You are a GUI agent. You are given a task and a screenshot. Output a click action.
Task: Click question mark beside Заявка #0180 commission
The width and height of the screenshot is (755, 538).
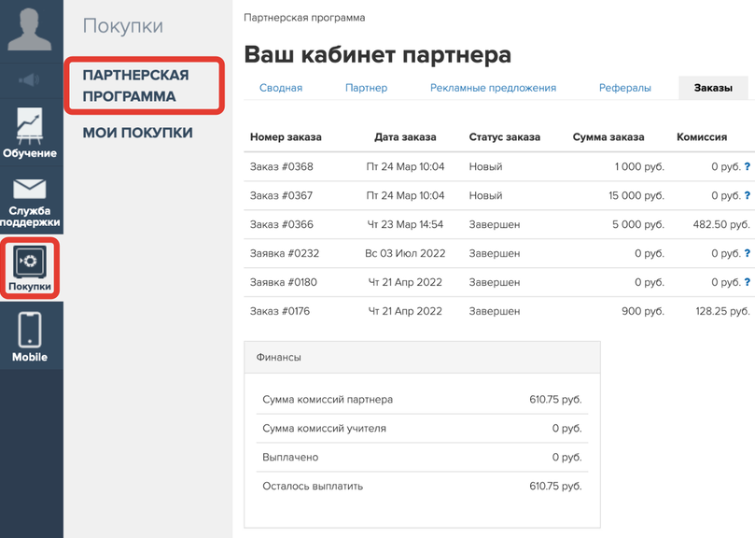tap(748, 282)
